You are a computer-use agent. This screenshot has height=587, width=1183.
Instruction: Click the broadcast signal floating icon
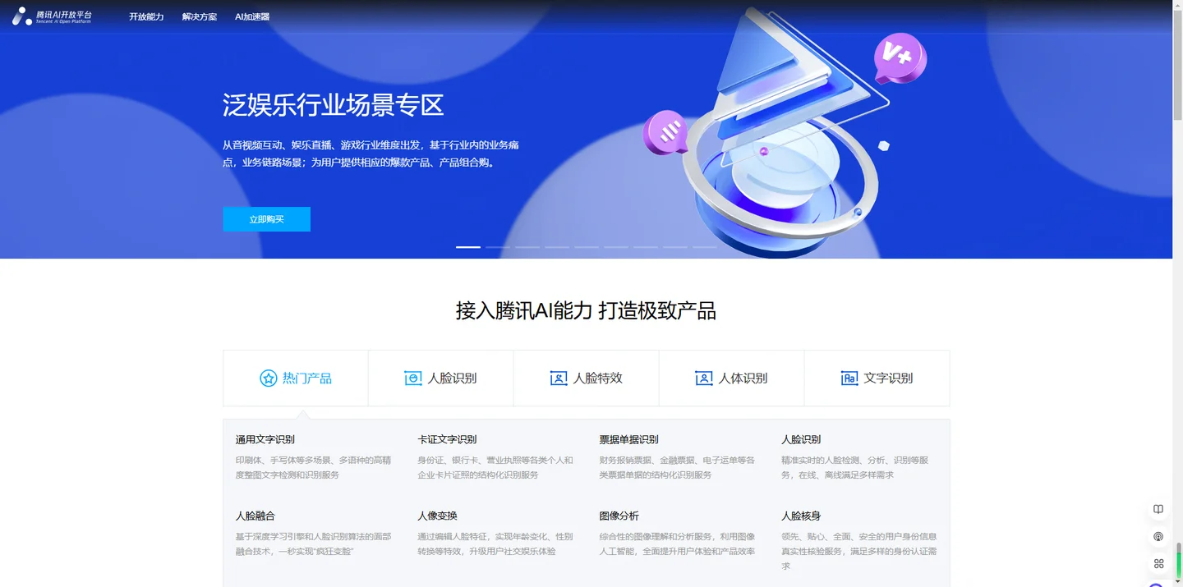[x=1158, y=537]
